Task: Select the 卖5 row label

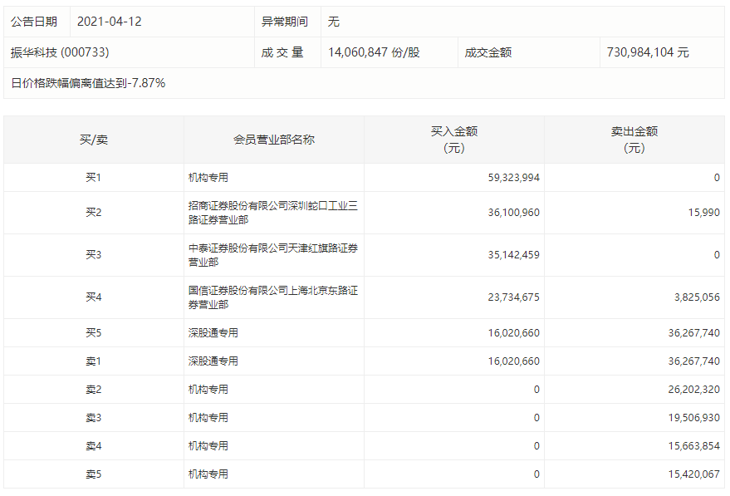Action: (x=94, y=474)
